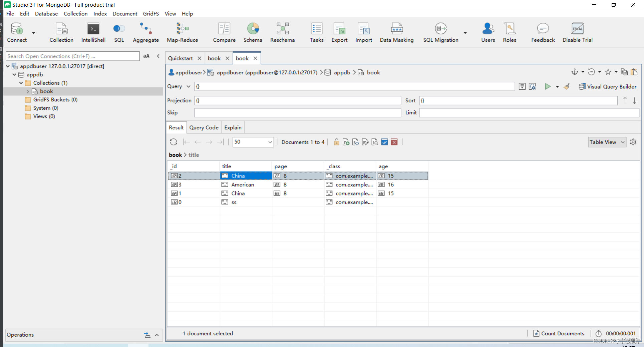The width and height of the screenshot is (644, 347).
Task: Open the Database menu
Action: click(x=46, y=14)
